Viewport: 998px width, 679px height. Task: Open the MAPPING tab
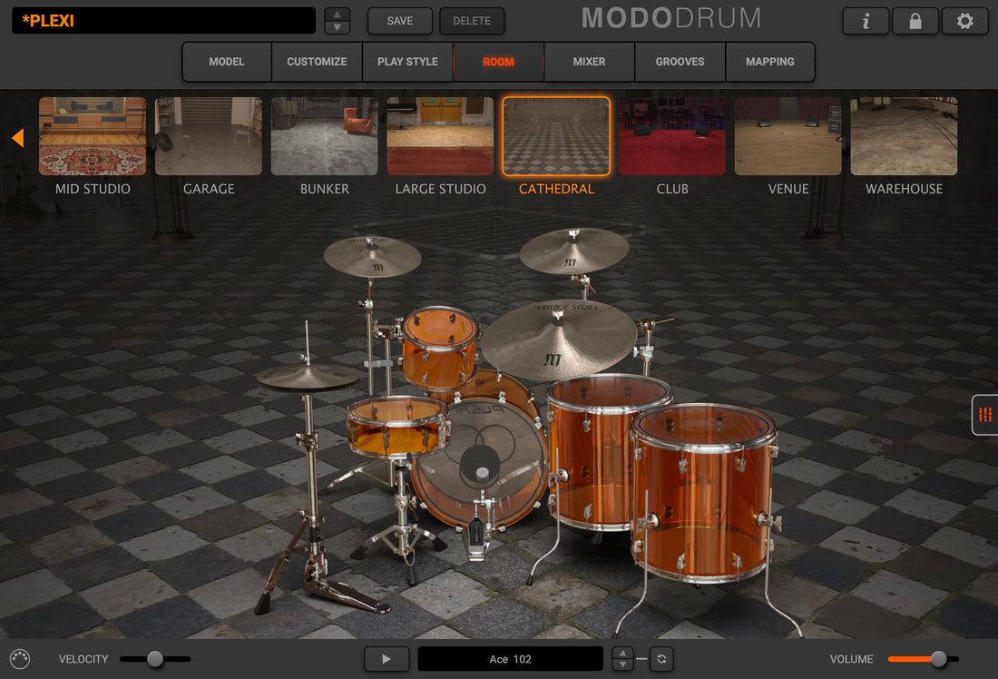pos(770,62)
